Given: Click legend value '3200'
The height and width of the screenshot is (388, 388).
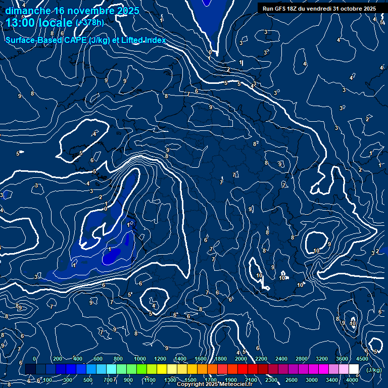Looking at the screenshot, I should [x=322, y=359].
